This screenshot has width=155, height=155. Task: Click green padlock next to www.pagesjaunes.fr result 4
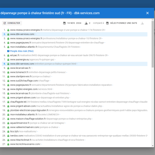pos(8,43)
